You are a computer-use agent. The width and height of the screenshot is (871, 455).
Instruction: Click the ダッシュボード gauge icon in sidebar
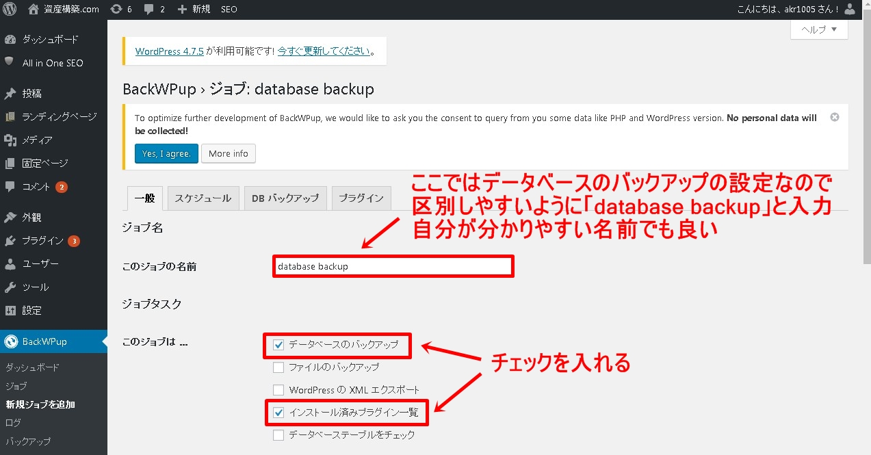point(10,40)
